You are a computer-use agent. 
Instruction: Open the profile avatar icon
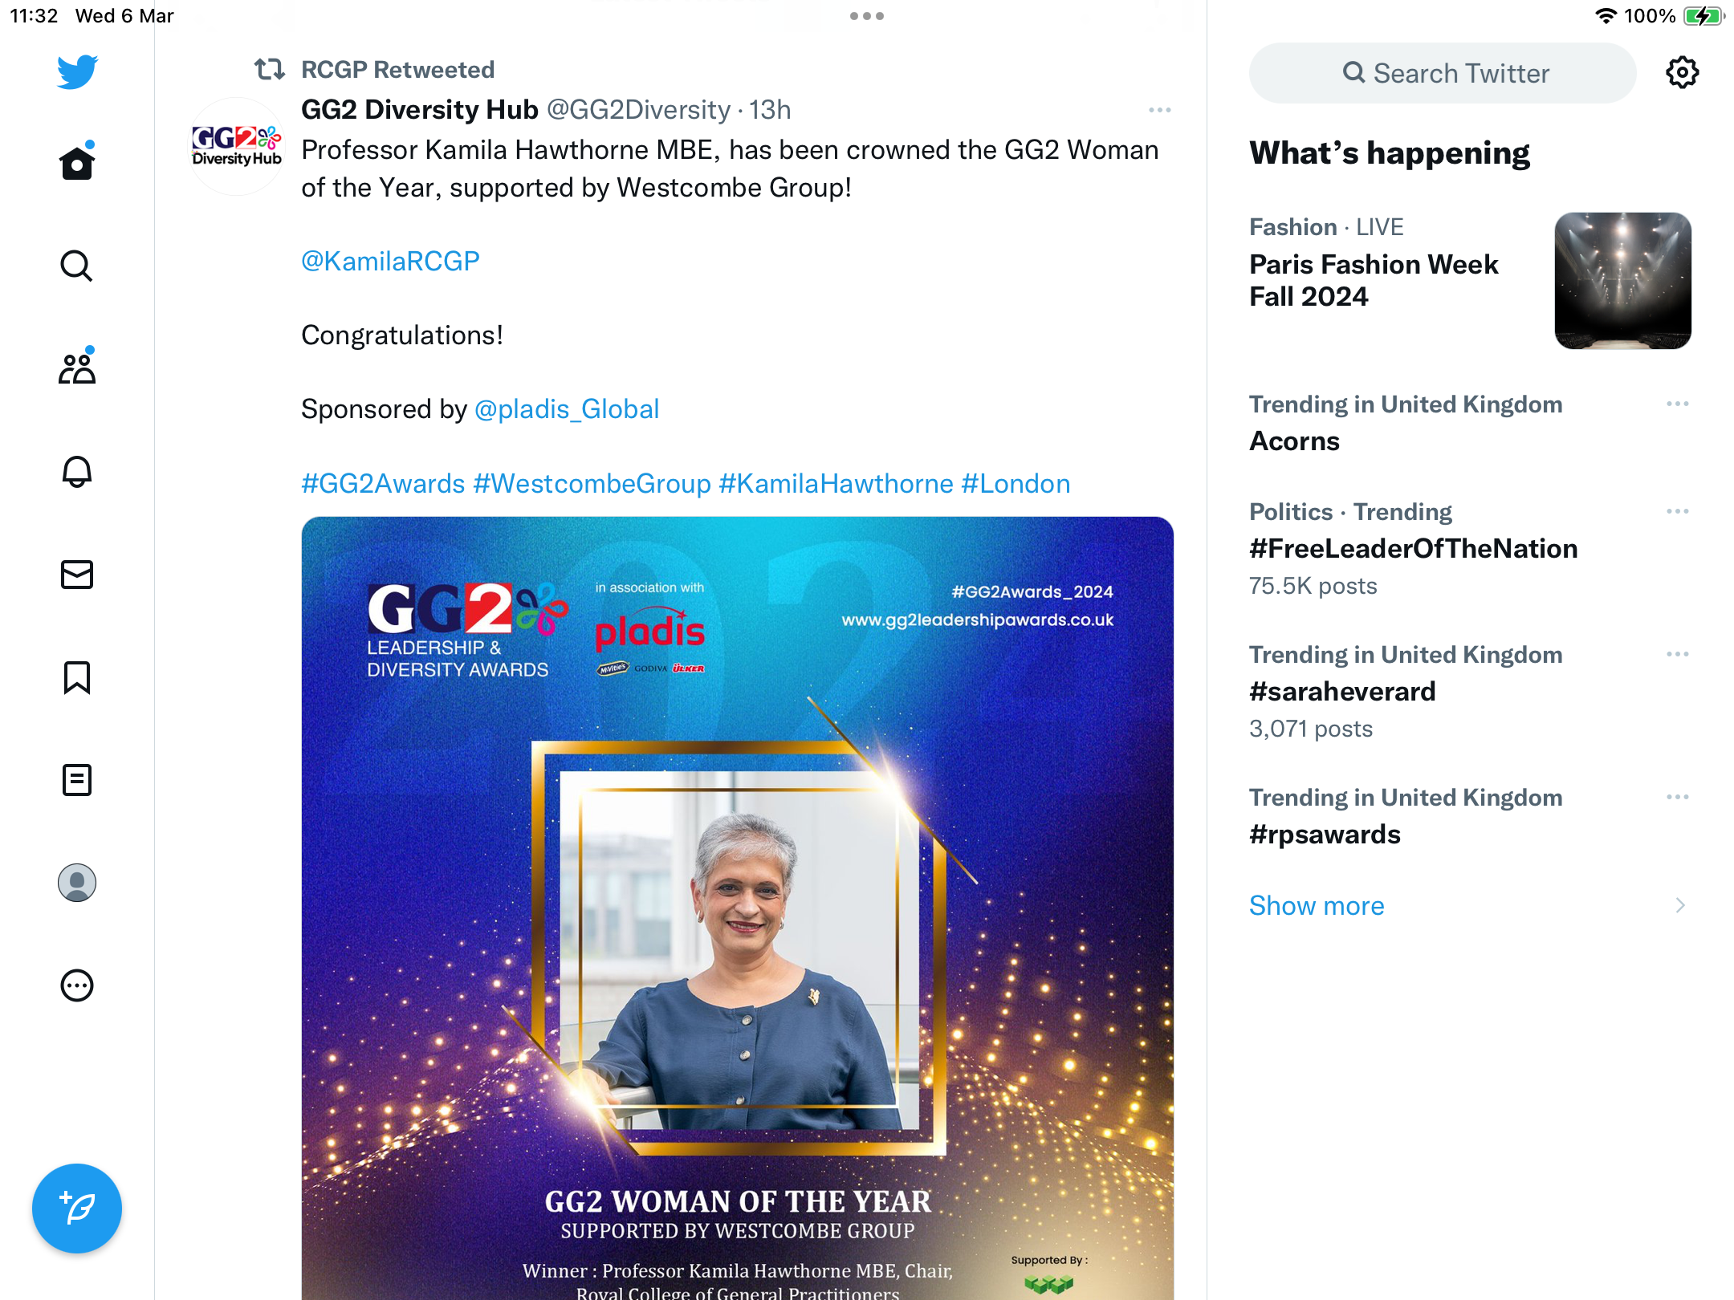(x=77, y=883)
